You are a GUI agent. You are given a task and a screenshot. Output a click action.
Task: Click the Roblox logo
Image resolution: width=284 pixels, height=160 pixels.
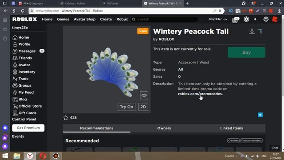24,19
